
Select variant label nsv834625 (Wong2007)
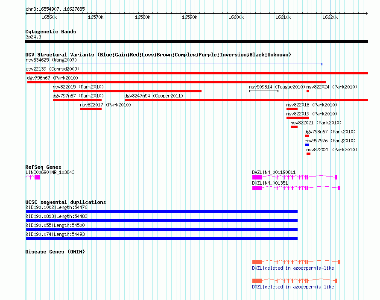click(51, 60)
